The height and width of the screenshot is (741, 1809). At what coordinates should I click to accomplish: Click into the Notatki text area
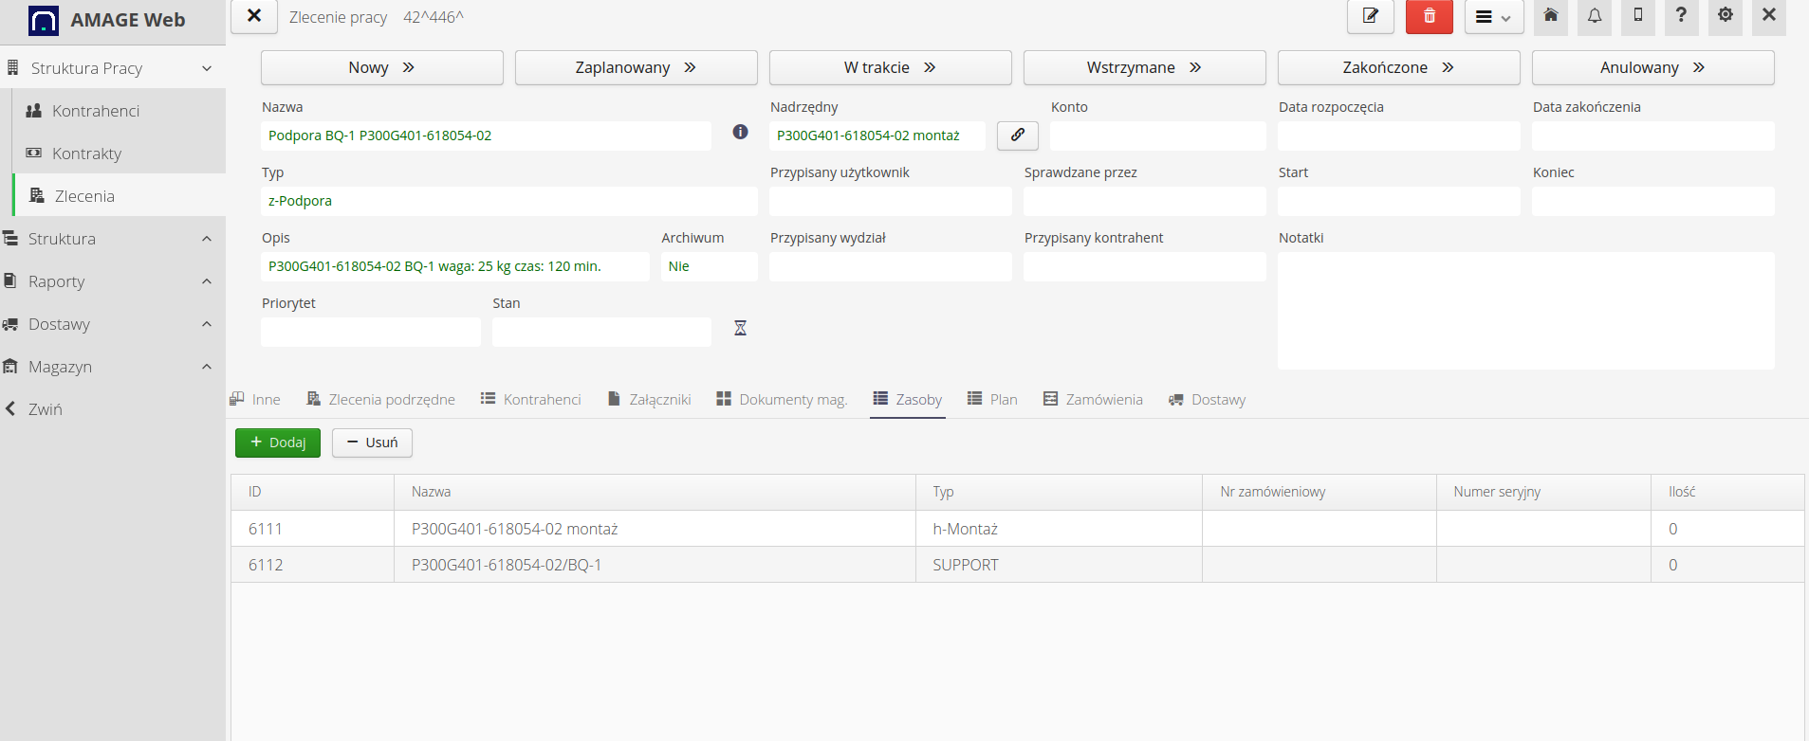click(1525, 311)
